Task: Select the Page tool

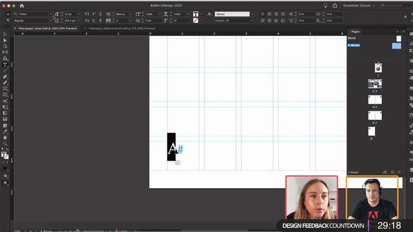Action: click(x=5, y=46)
